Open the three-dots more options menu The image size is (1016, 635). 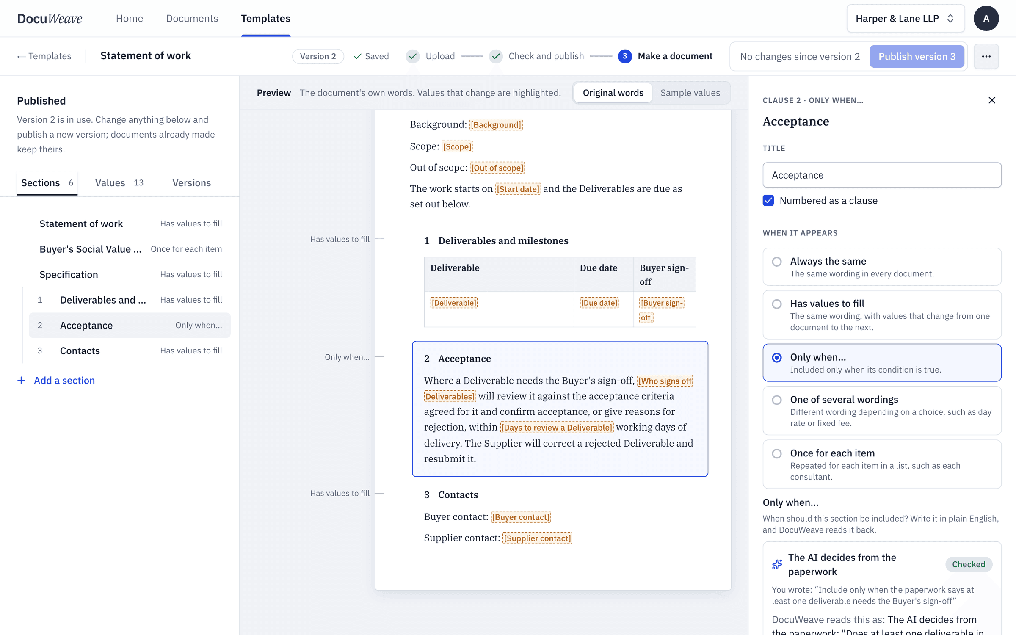986,56
